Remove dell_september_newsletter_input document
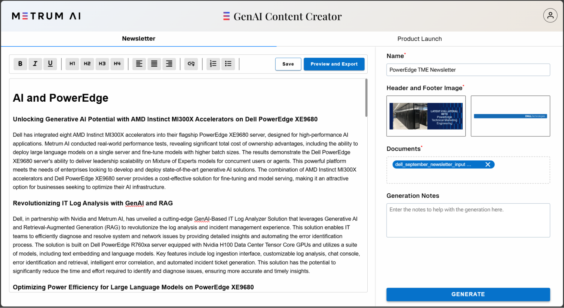564x308 pixels. [488, 165]
